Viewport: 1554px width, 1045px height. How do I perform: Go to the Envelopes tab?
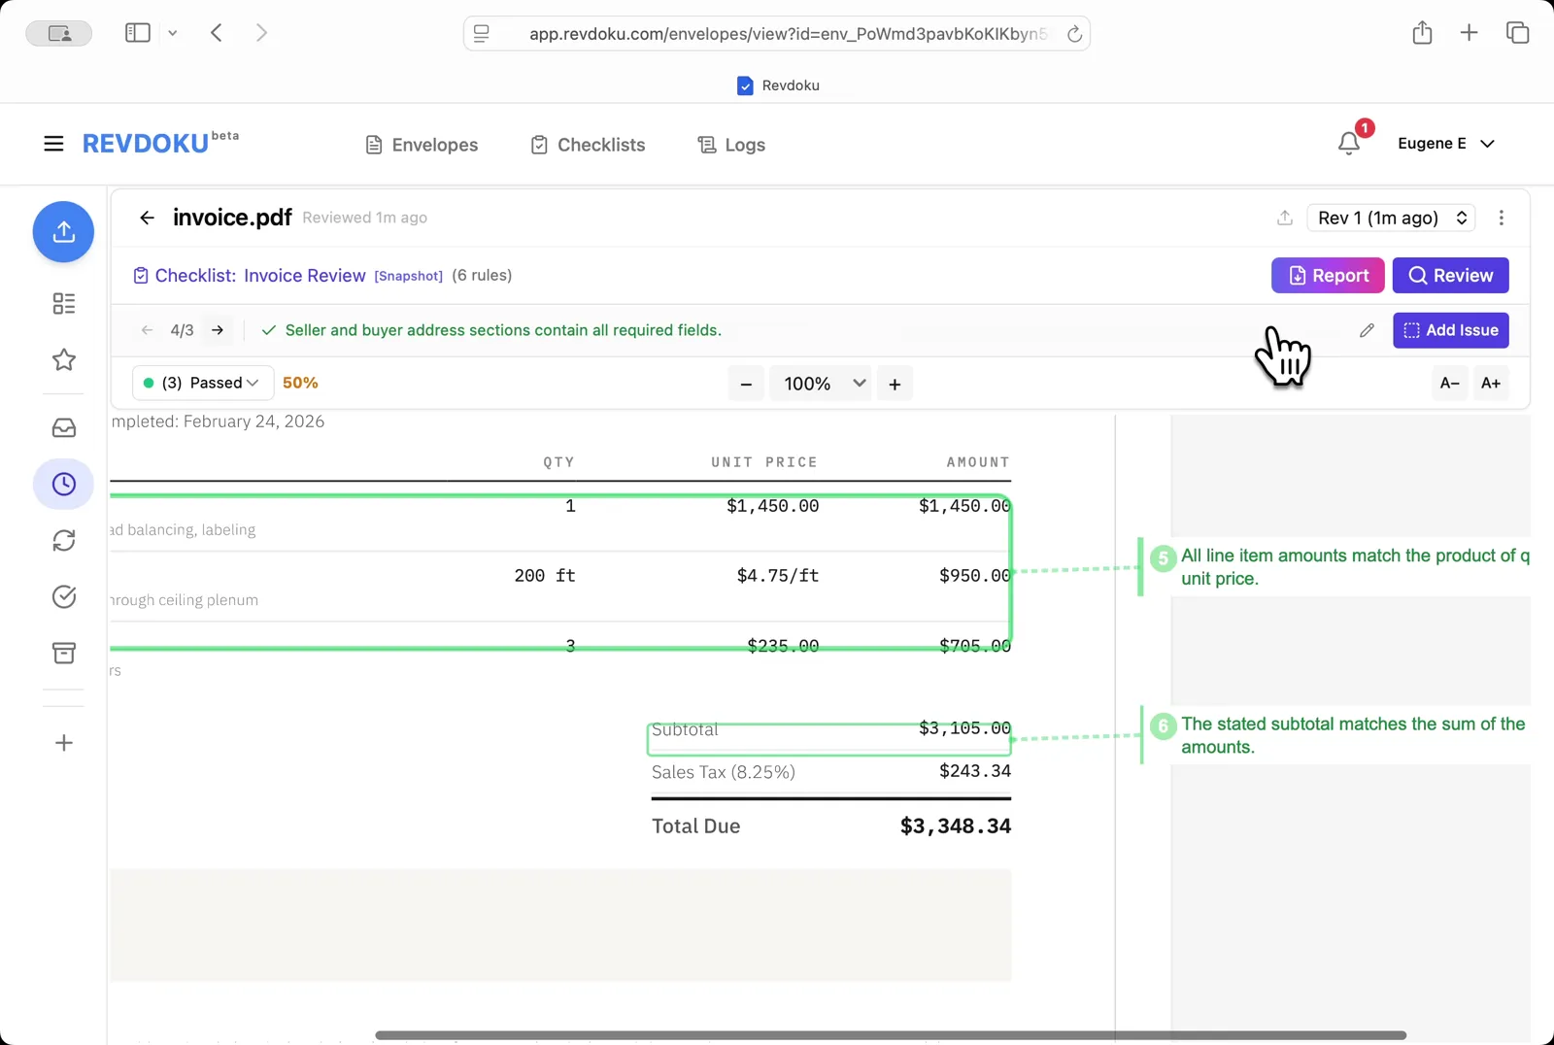[x=422, y=145]
